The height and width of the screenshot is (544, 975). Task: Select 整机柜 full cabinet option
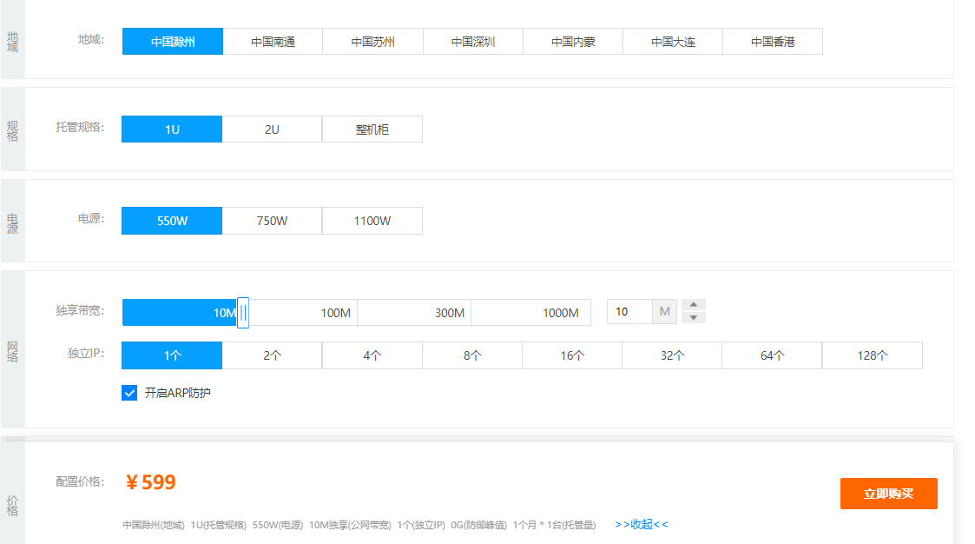tap(372, 129)
